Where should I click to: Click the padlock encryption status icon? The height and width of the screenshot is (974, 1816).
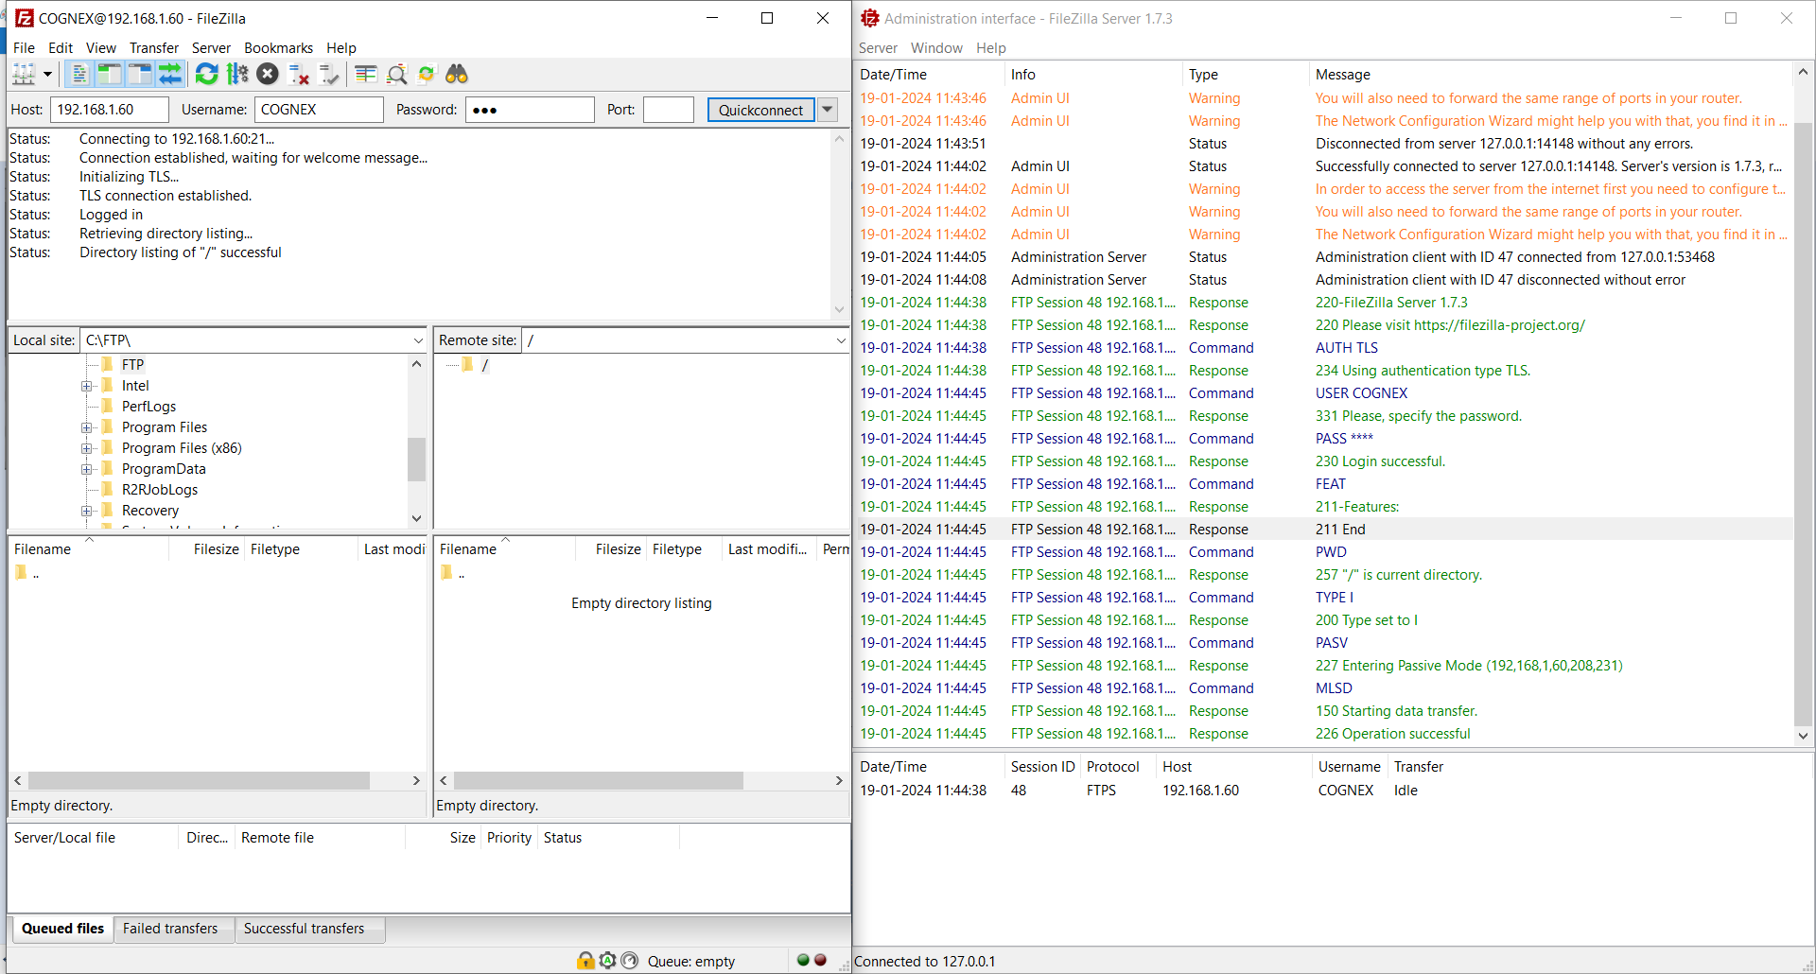(x=585, y=961)
